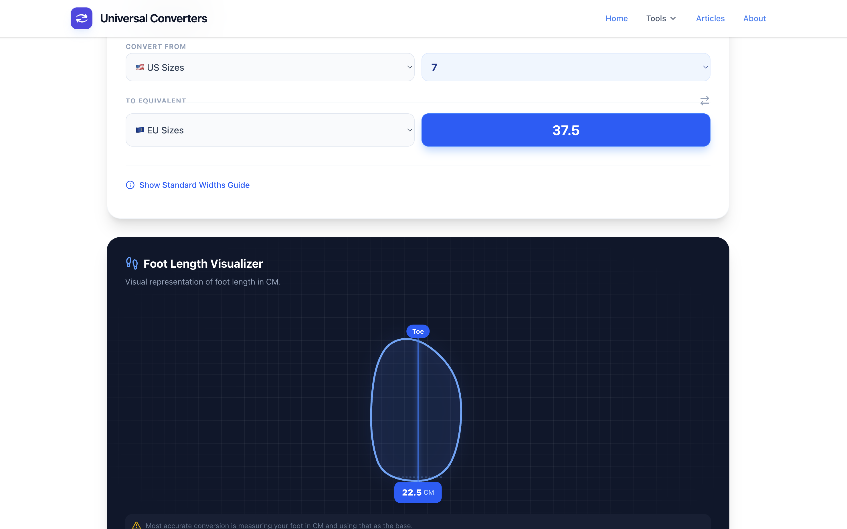The width and height of the screenshot is (847, 529).
Task: Click the US flag icon in Convert From
Action: [140, 67]
